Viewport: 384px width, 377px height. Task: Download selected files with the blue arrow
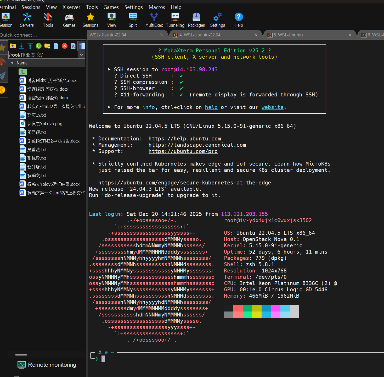point(21,46)
